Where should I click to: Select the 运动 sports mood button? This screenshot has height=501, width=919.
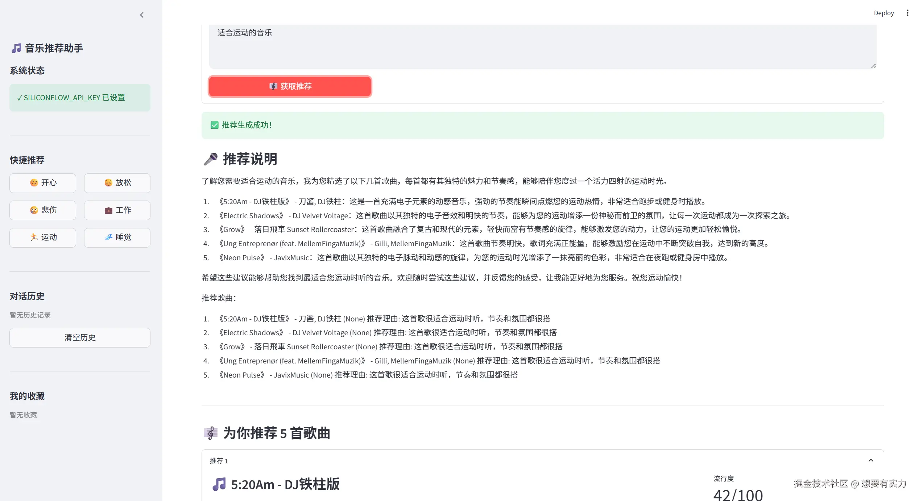coord(42,237)
